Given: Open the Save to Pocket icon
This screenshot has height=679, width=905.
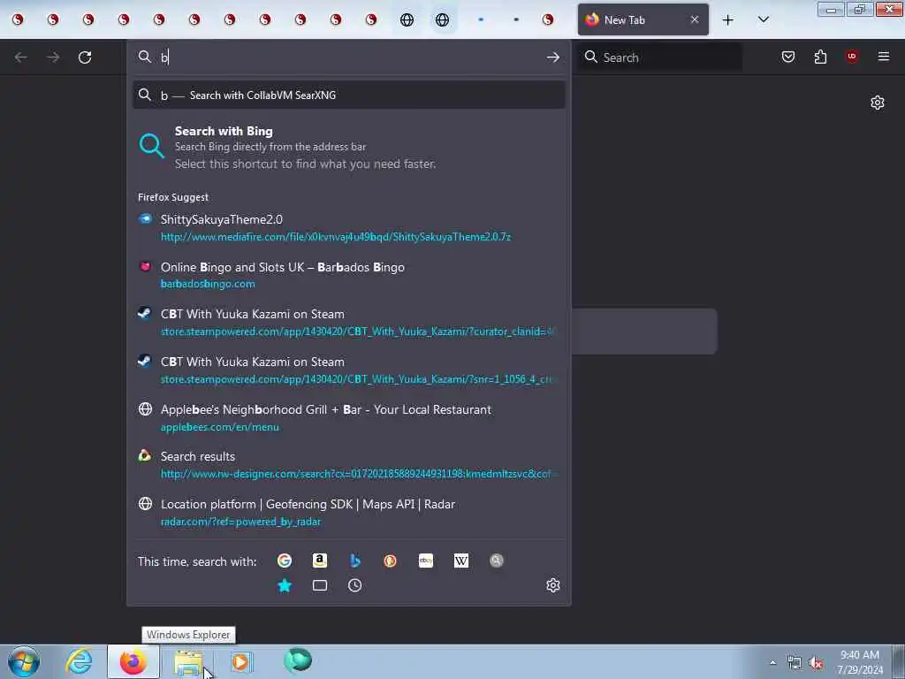Looking at the screenshot, I should pos(787,57).
